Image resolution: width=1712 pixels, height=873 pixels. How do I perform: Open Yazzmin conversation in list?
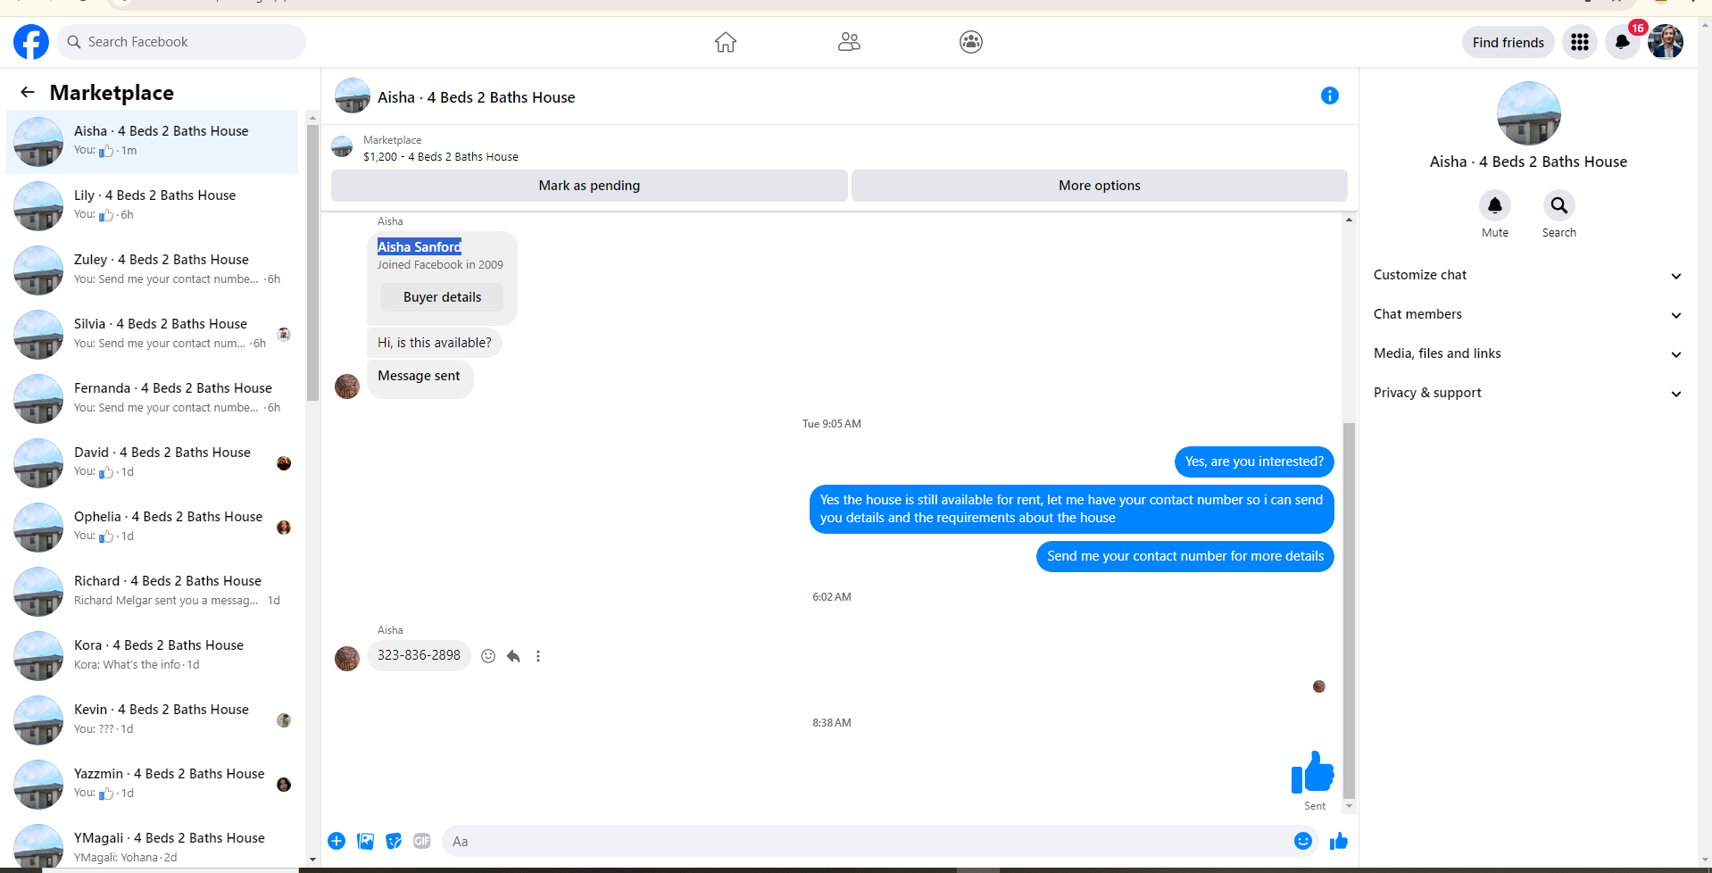(x=153, y=785)
